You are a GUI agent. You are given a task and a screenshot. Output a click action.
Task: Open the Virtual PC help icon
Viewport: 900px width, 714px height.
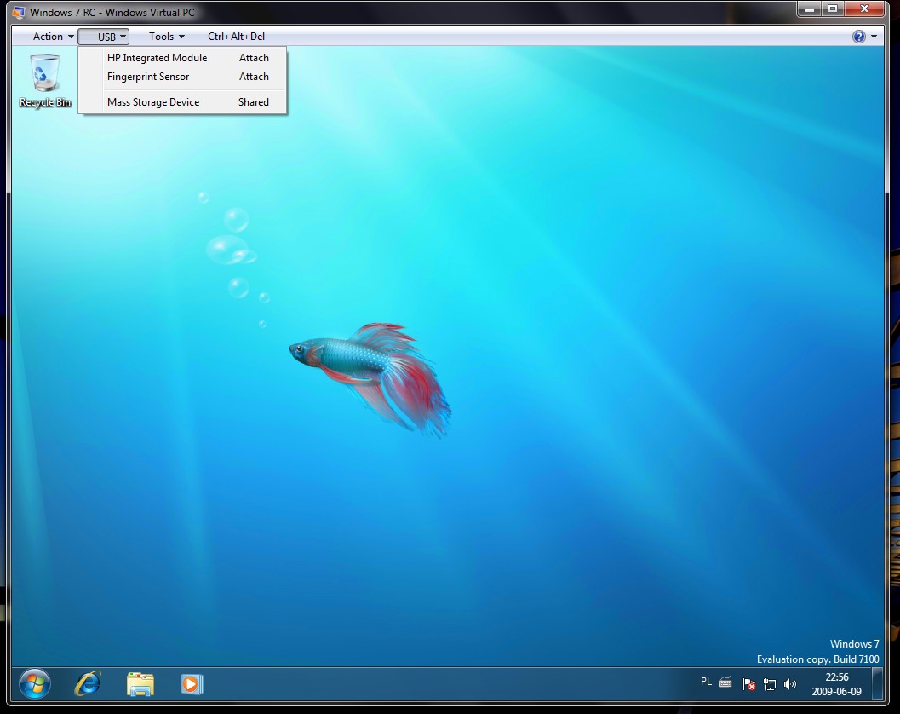point(858,37)
